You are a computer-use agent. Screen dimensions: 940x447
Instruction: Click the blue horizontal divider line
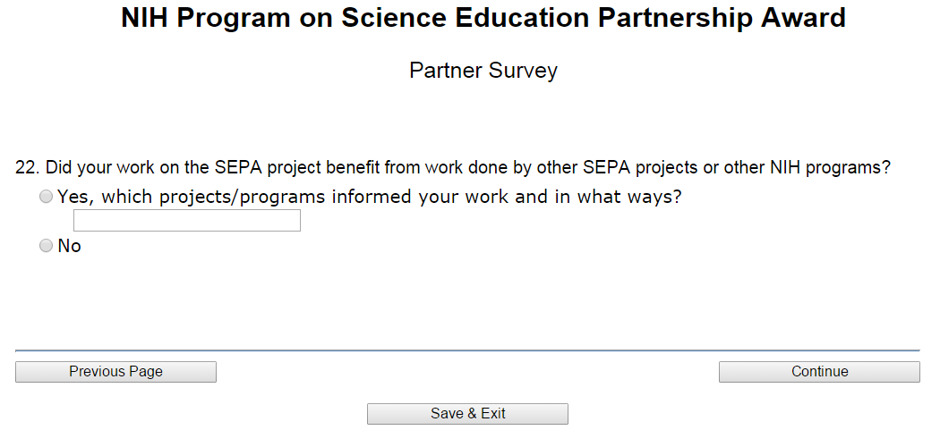[x=467, y=350]
